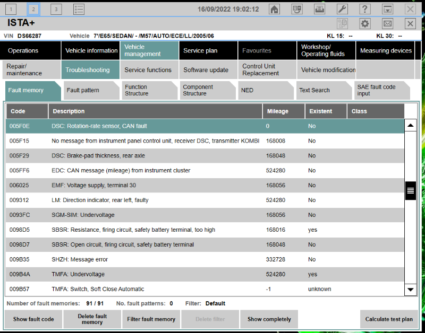The image size is (425, 333).
Task: Click the Delete filter button
Action: 210,319
